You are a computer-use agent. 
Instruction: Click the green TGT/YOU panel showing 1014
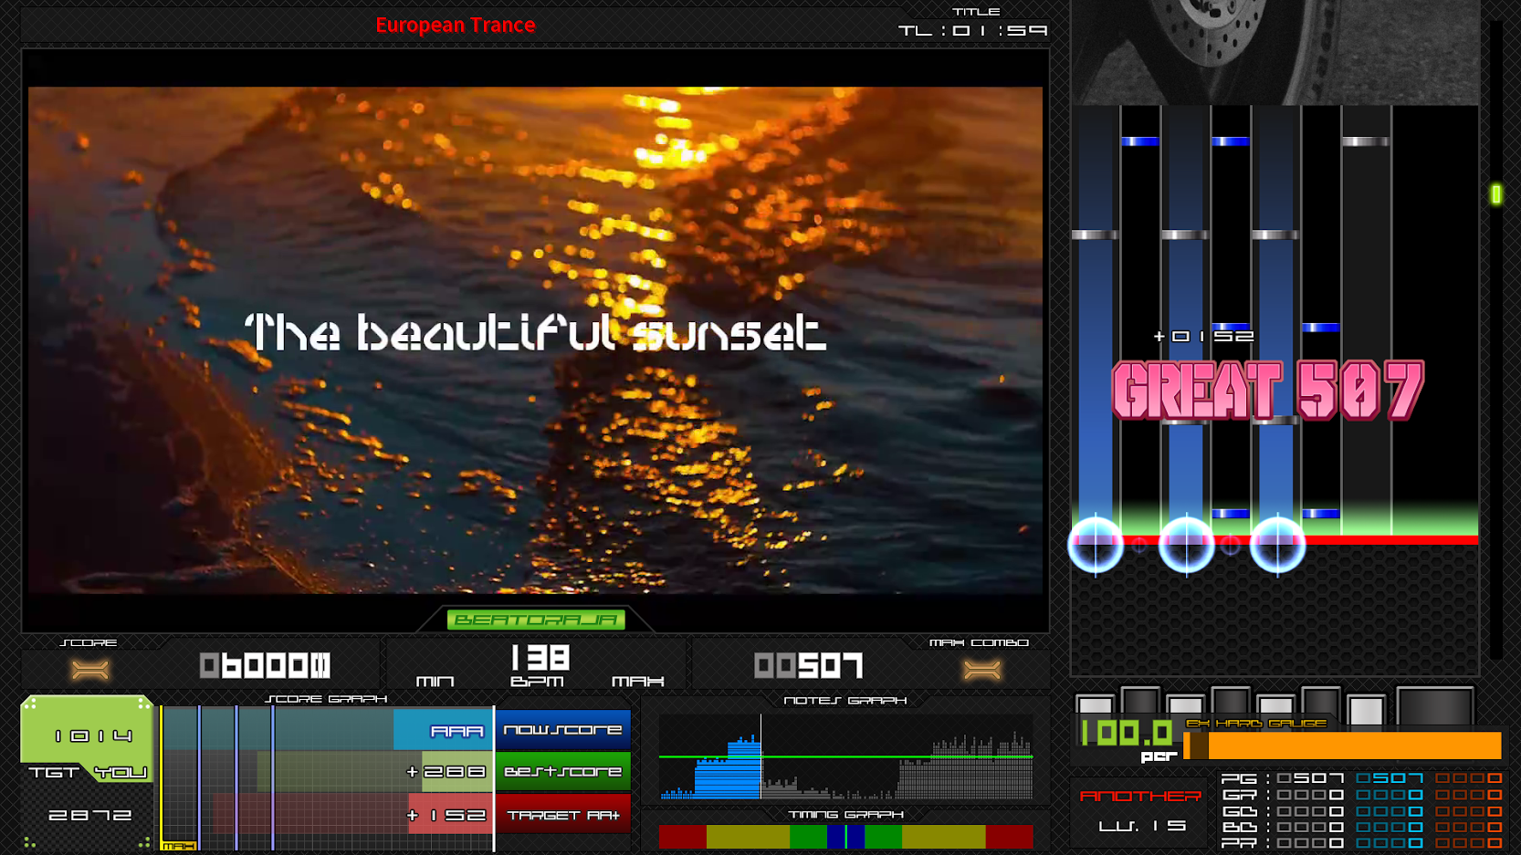[87, 739]
